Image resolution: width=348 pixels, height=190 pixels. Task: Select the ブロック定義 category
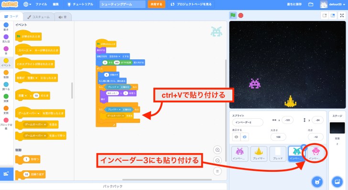tap(6, 123)
